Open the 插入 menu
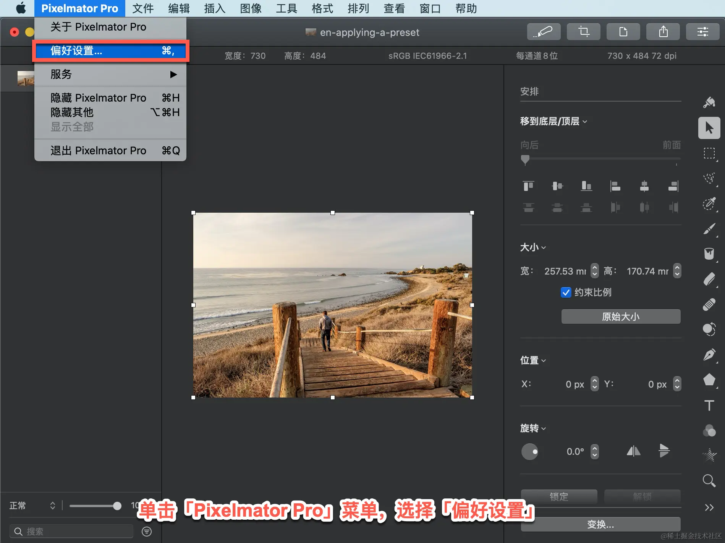The image size is (725, 543). (215, 8)
